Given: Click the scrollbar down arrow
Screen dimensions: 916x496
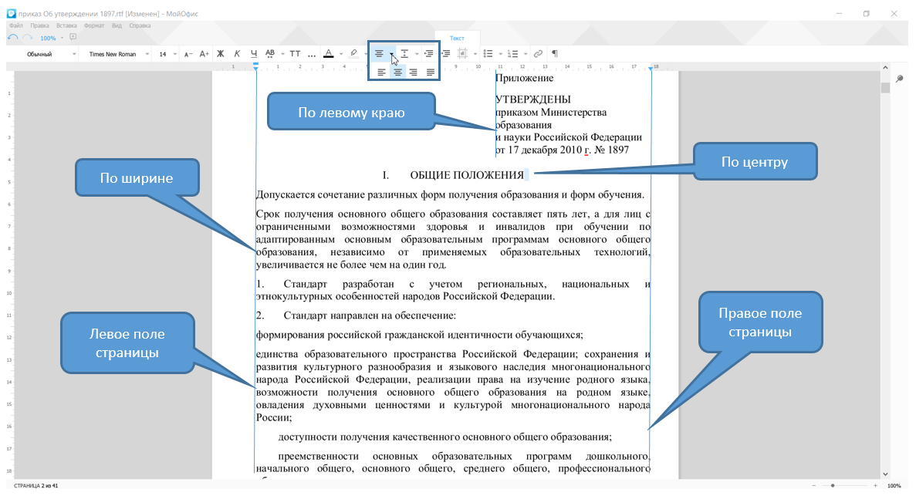Looking at the screenshot, I should [x=886, y=474].
